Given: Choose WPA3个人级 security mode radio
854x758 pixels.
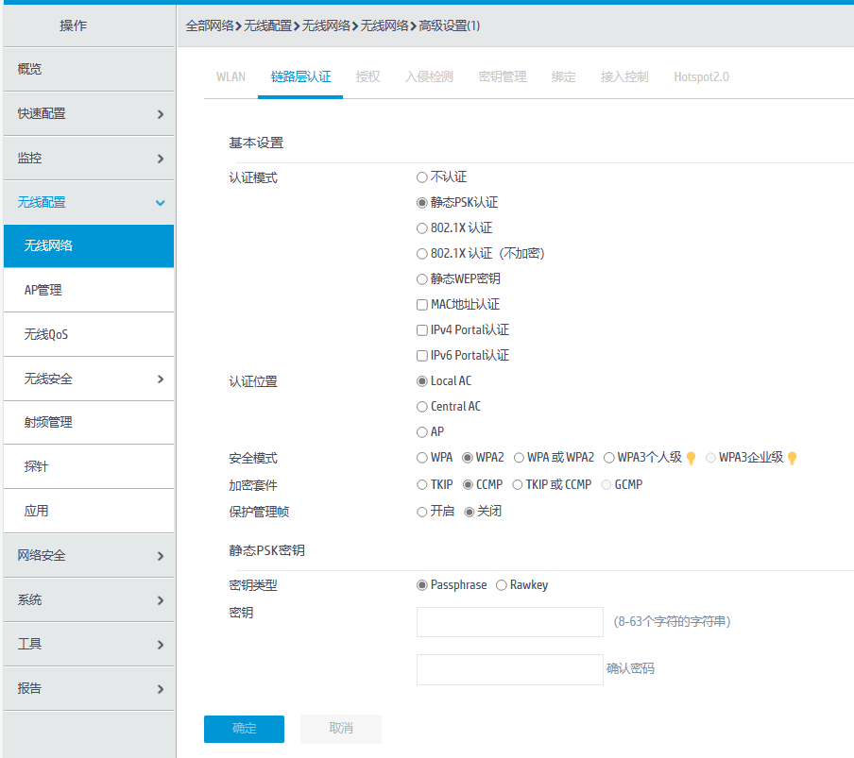Looking at the screenshot, I should pos(609,458).
